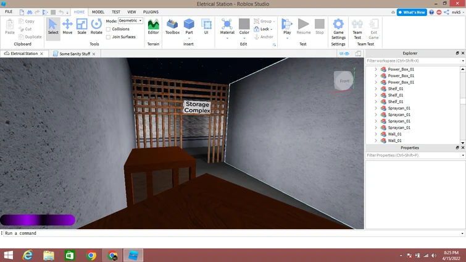
Task: Pick the Rotate tool
Action: point(96,27)
